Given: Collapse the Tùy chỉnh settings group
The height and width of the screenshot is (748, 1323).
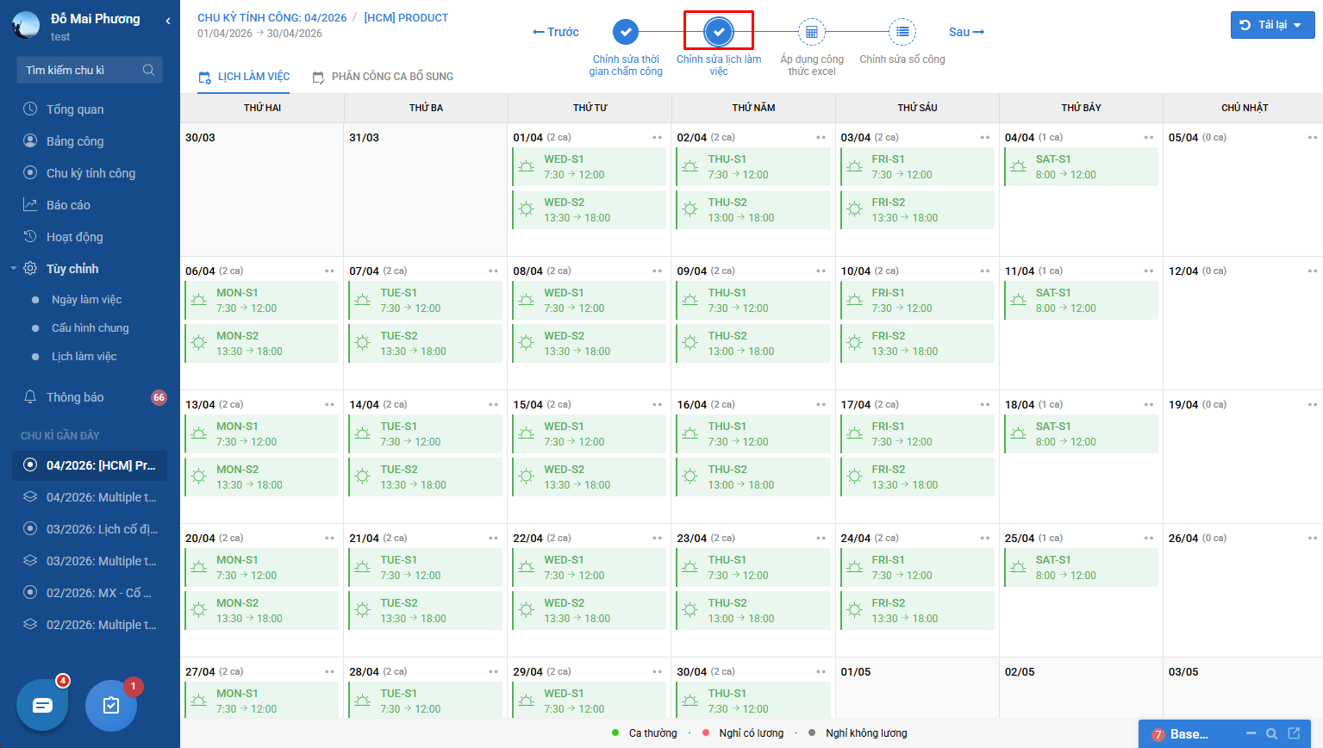Looking at the screenshot, I should (x=14, y=269).
